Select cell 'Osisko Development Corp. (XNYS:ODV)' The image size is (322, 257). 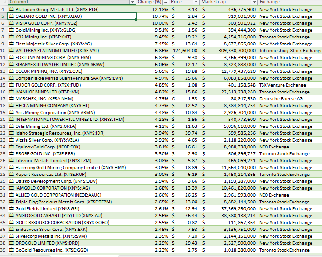[72, 181]
